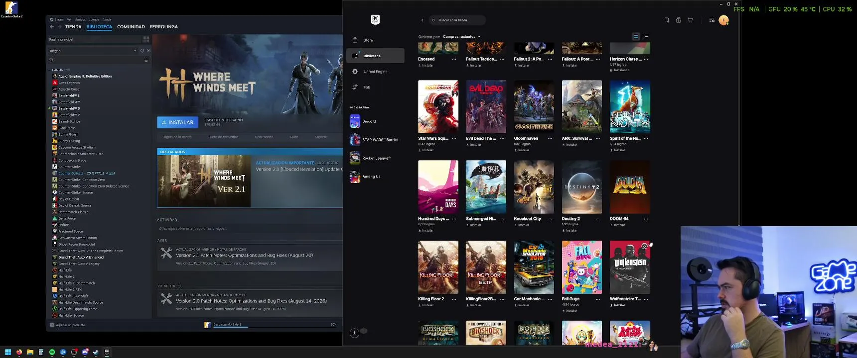Viewport: 857px width, 358px height.
Task: Open Counter-Strike 2 desktop shortcut
Action: tap(11, 9)
